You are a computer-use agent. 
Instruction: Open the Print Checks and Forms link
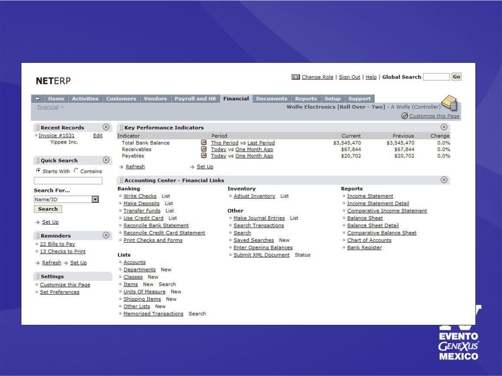pos(153,240)
